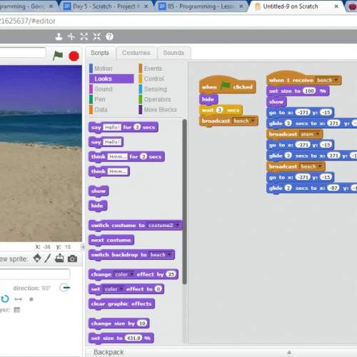Set rotation style to don't rotate
Image resolution: width=357 pixels, height=357 pixels.
point(31,299)
